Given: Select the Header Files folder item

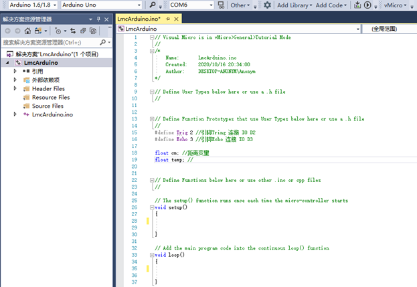Looking at the screenshot, I should pos(48,88).
